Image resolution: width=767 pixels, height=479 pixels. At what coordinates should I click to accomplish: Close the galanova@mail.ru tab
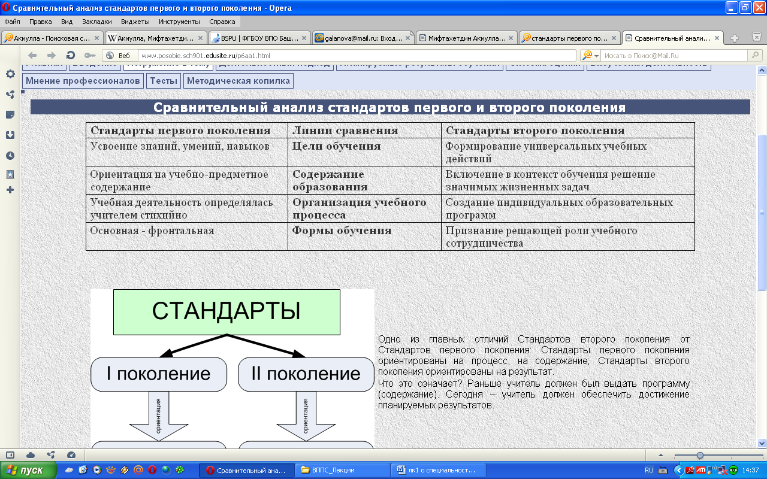pos(407,38)
